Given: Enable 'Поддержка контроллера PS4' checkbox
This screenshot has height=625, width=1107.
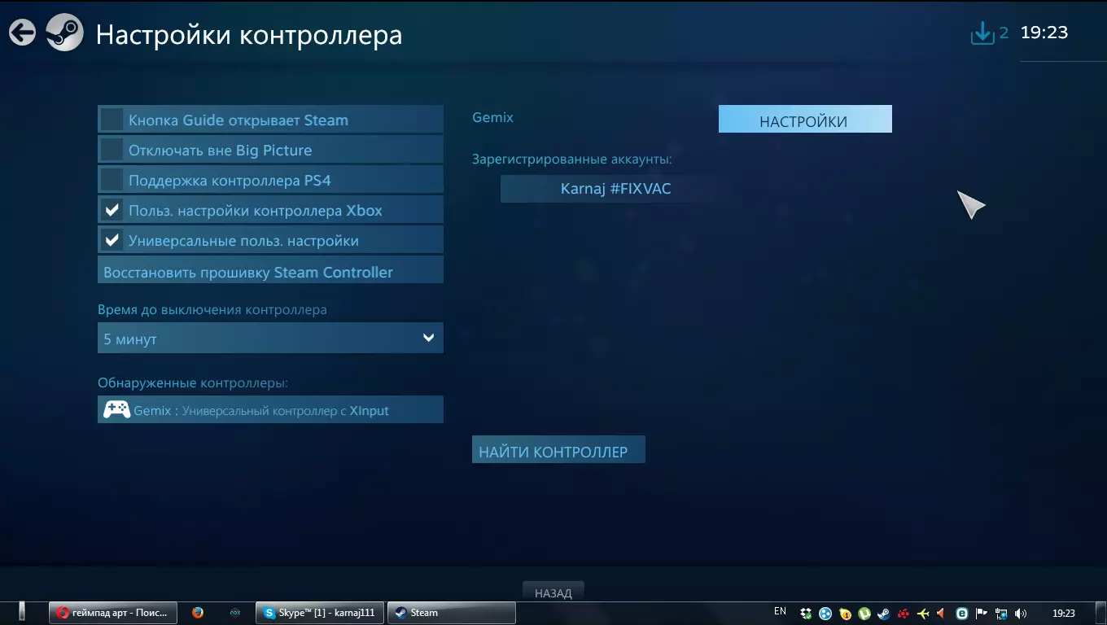Looking at the screenshot, I should point(112,180).
